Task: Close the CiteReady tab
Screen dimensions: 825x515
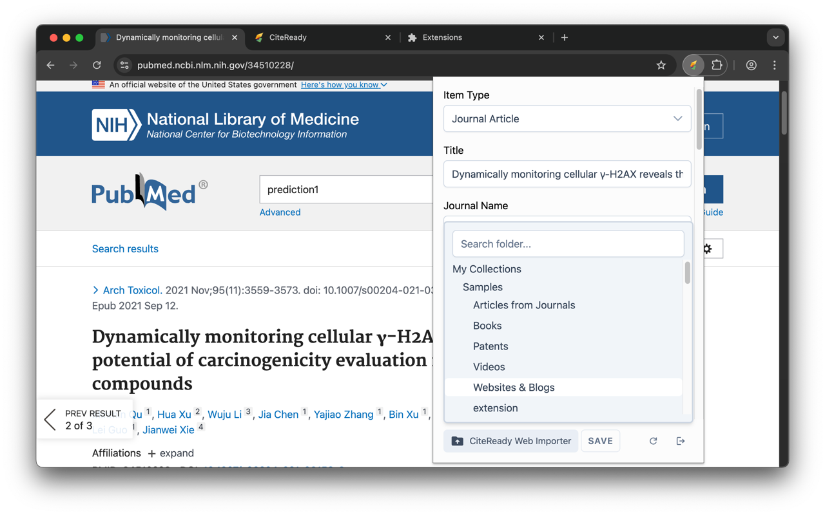Action: click(x=388, y=37)
